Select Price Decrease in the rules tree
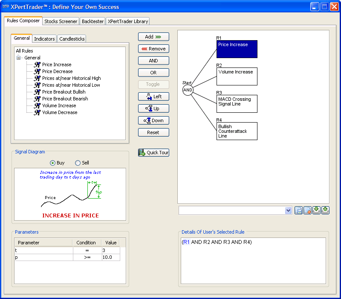 click(57, 71)
